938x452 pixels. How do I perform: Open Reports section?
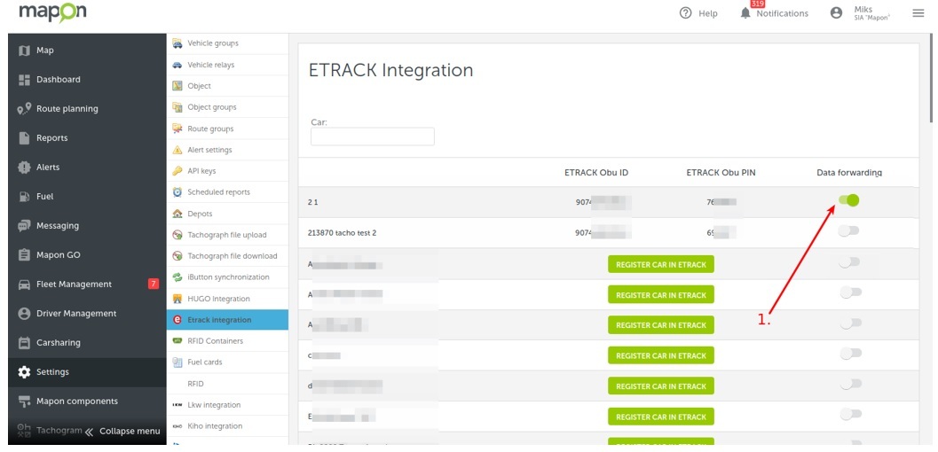(87, 138)
